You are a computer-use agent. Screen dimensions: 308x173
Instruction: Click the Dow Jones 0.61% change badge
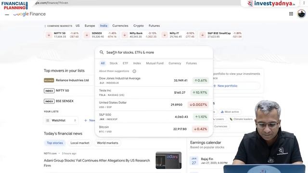(201, 80)
